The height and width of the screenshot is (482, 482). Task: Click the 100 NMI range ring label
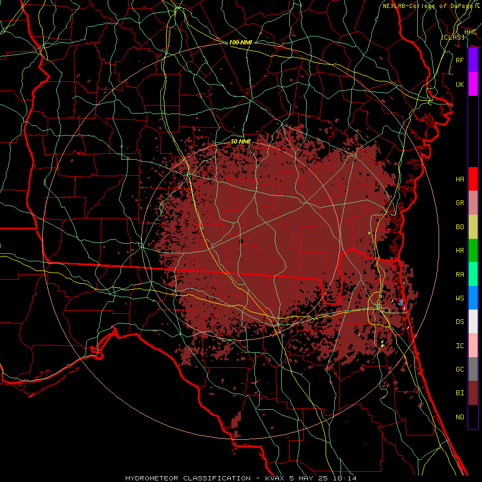pyautogui.click(x=240, y=42)
